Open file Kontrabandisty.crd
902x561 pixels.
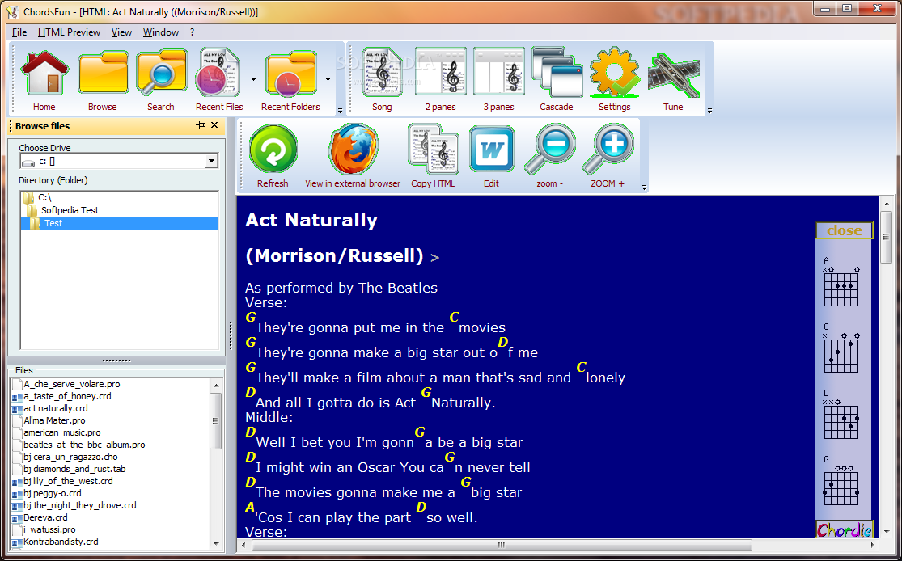pos(61,541)
